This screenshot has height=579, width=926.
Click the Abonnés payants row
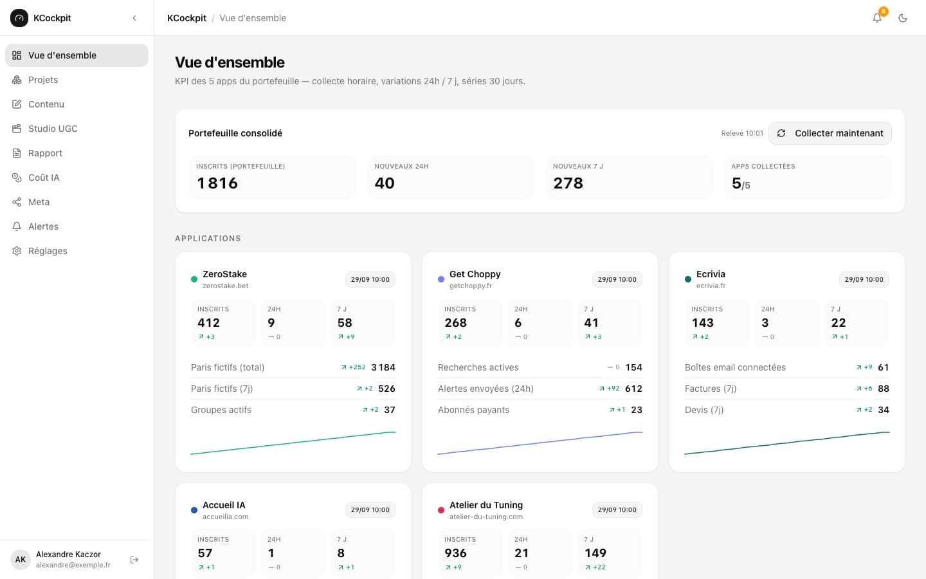pyautogui.click(x=540, y=410)
